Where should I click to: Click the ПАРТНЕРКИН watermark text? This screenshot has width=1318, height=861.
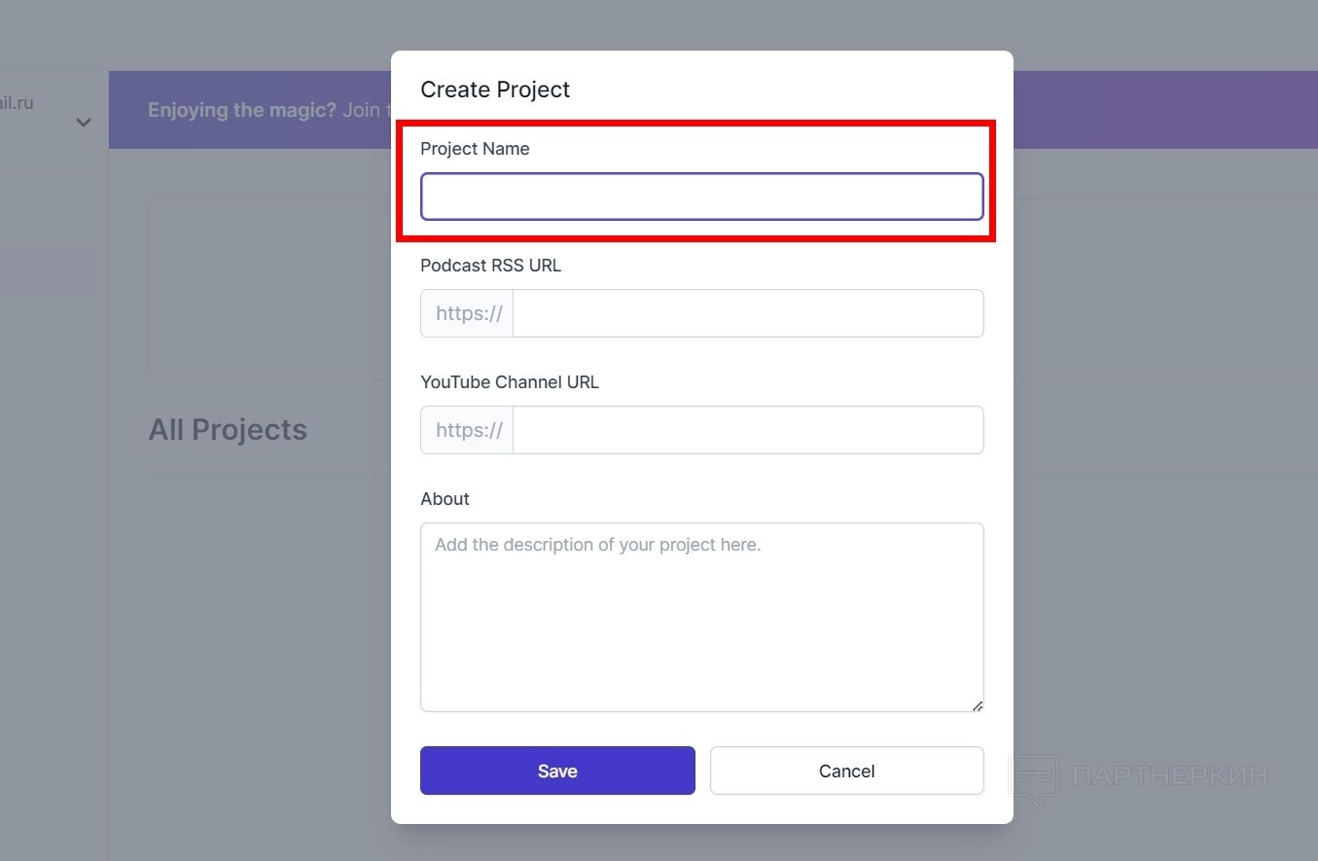coord(1169,775)
